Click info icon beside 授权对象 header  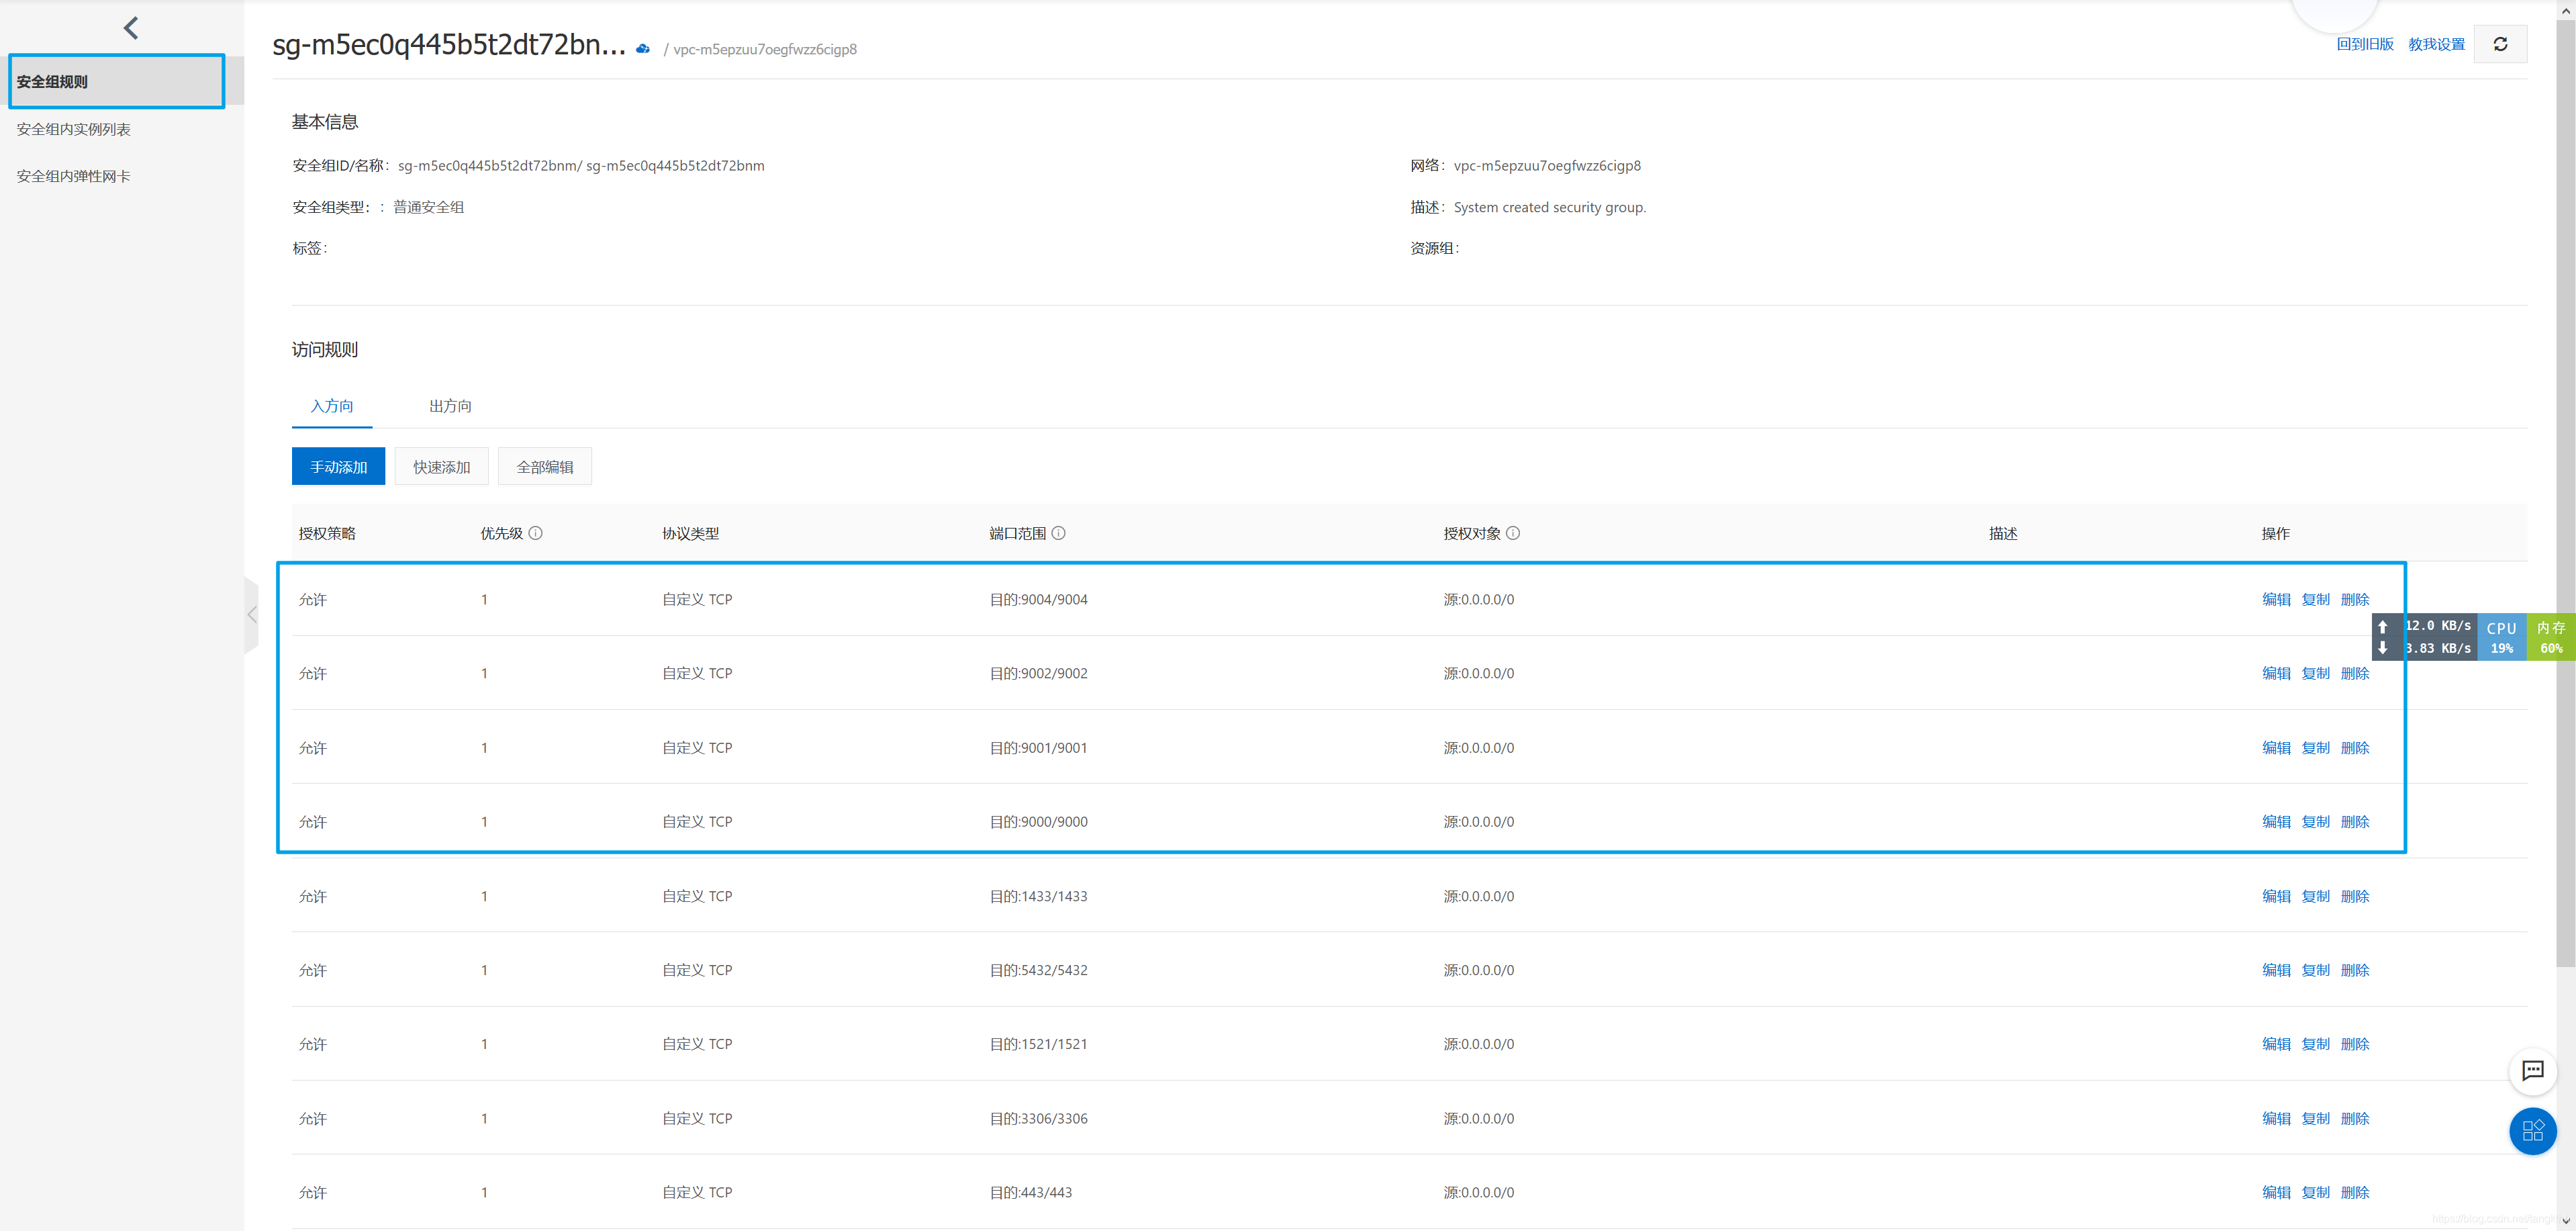point(1513,533)
